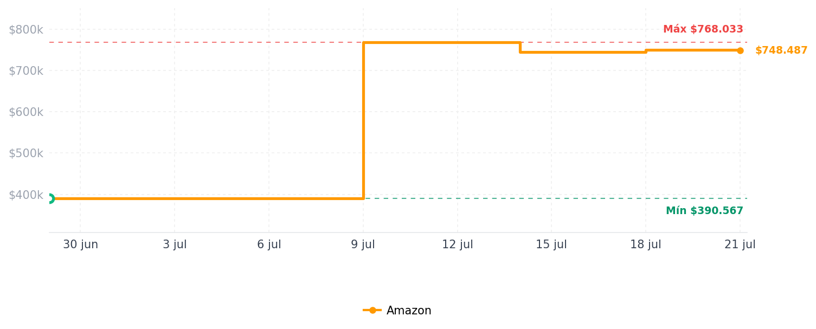Click the 21 jul axis date label
Image resolution: width=816 pixels, height=329 pixels.
pos(740,244)
